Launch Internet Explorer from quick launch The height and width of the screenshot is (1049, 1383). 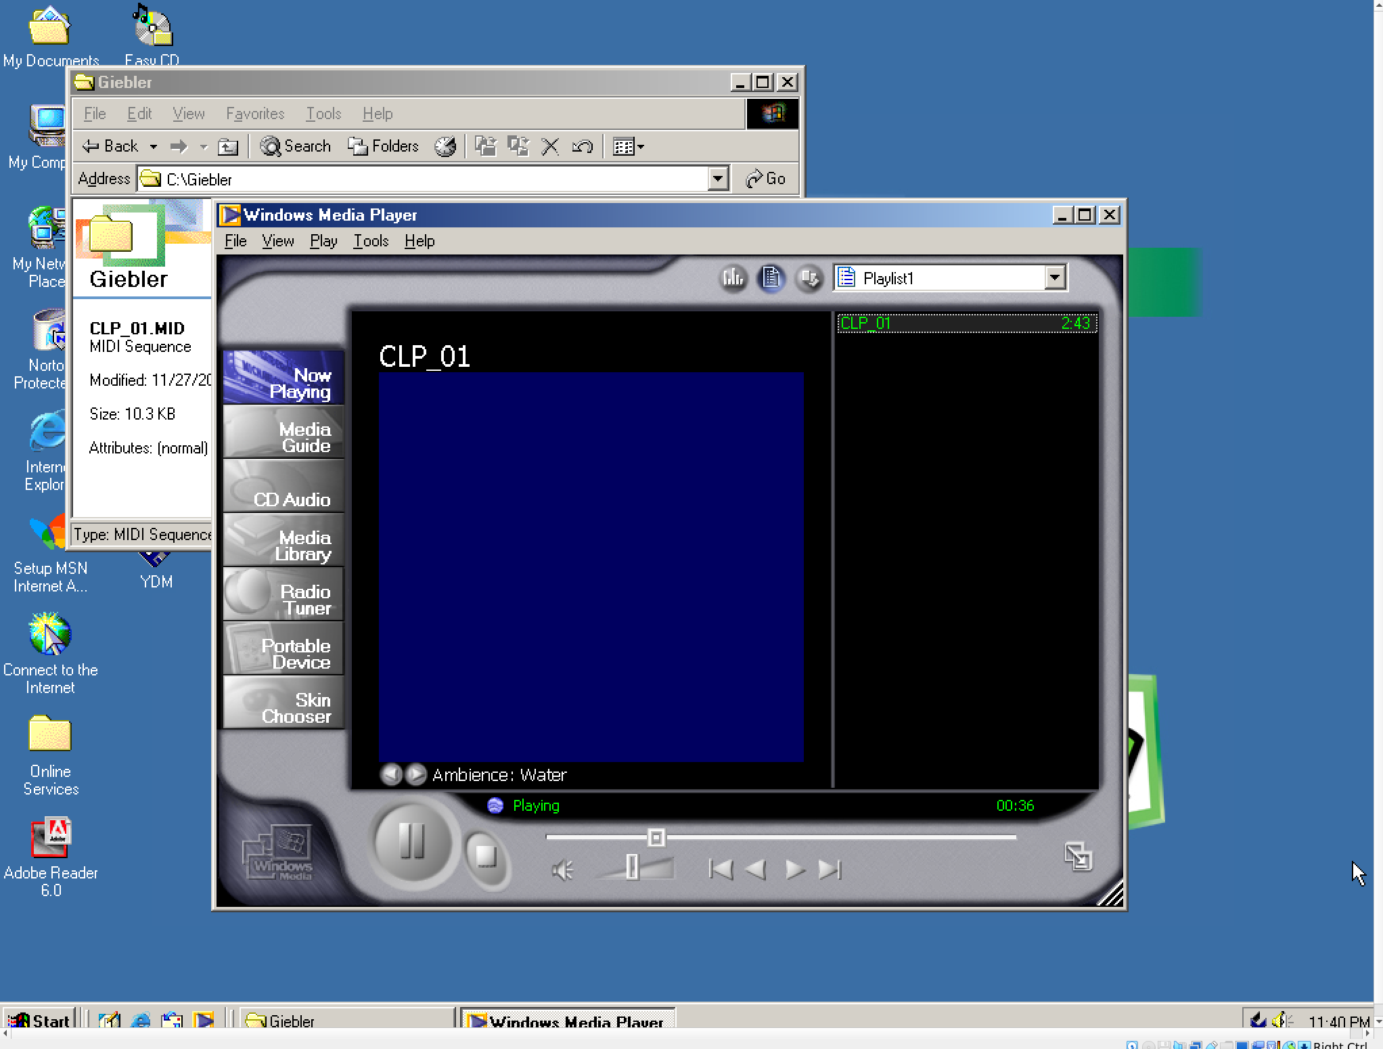coord(140,1020)
